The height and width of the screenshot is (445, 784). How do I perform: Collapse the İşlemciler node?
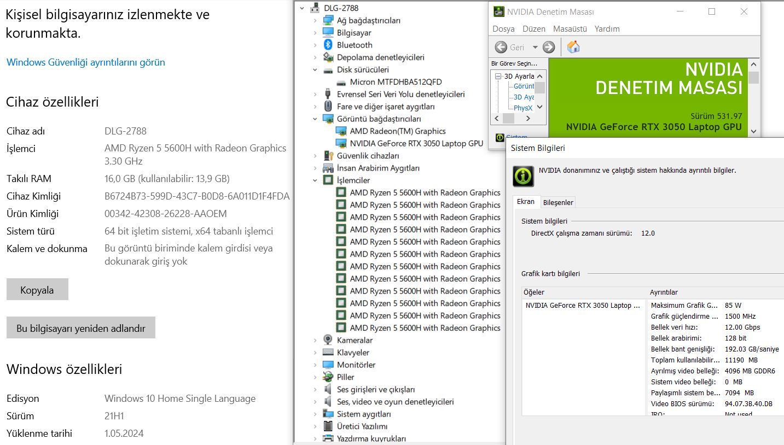click(x=315, y=180)
